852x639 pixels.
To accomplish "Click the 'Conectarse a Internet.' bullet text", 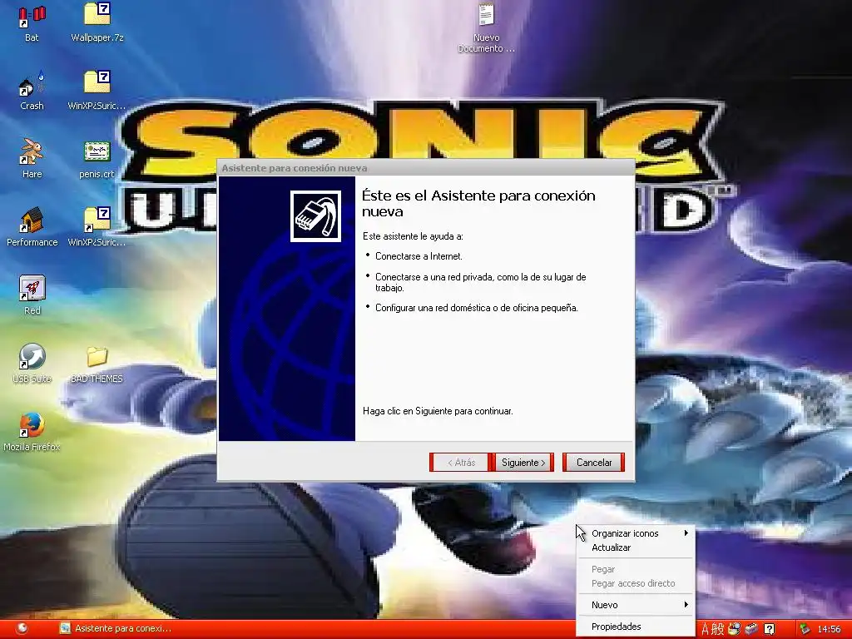I will 419,256.
